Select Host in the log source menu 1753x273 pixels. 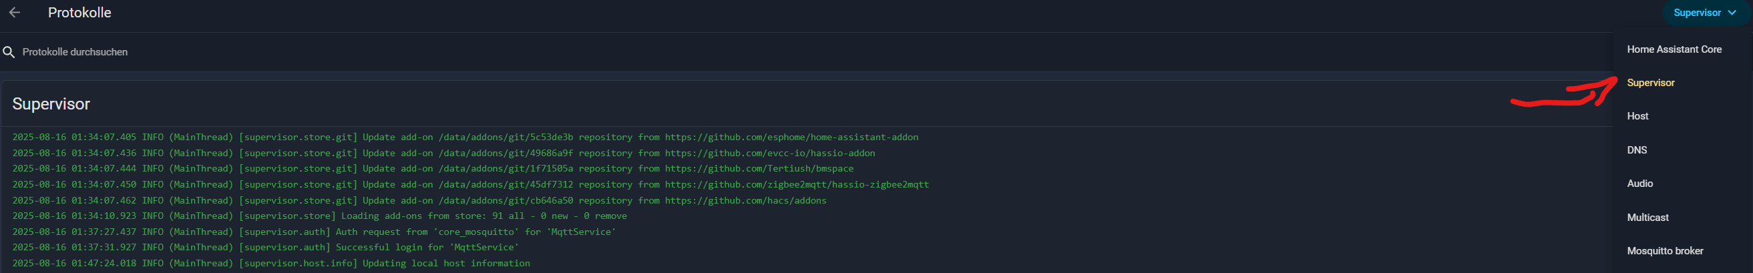(1637, 115)
